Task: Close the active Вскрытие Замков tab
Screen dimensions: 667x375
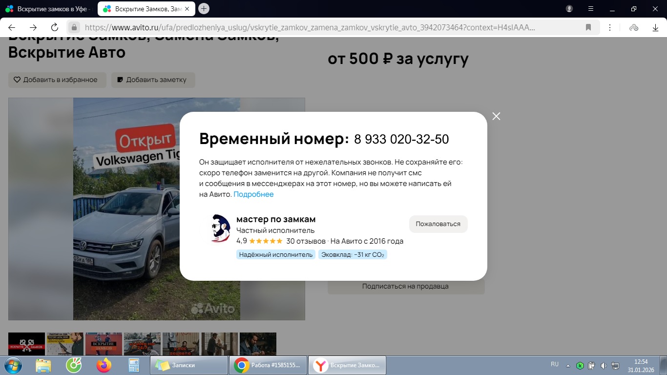Action: (x=188, y=9)
